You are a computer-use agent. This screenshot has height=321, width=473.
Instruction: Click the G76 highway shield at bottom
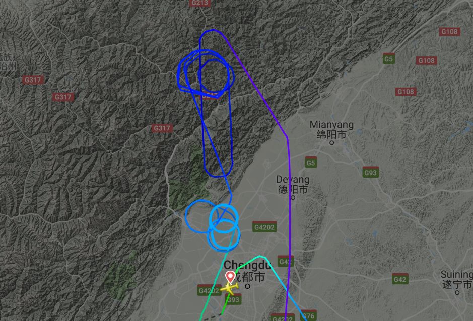pos(308,316)
